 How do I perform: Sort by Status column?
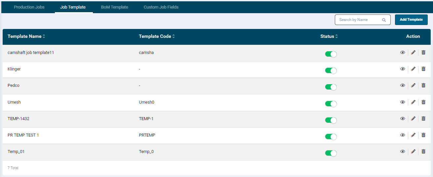[336, 37]
